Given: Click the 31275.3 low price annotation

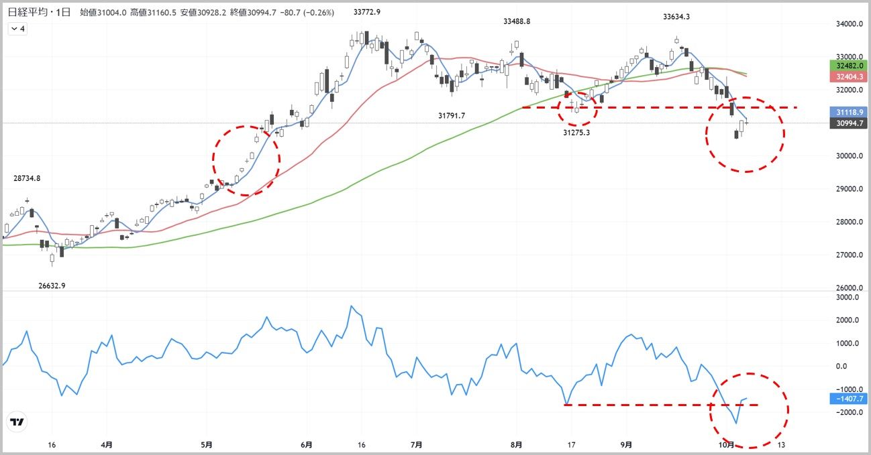Looking at the screenshot, I should (x=576, y=133).
